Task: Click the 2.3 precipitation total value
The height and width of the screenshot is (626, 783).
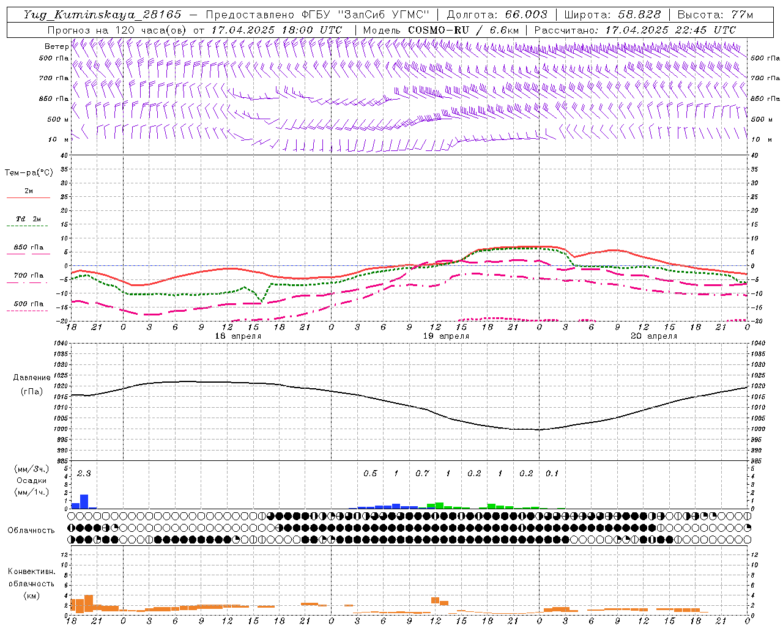Action: pyautogui.click(x=84, y=474)
